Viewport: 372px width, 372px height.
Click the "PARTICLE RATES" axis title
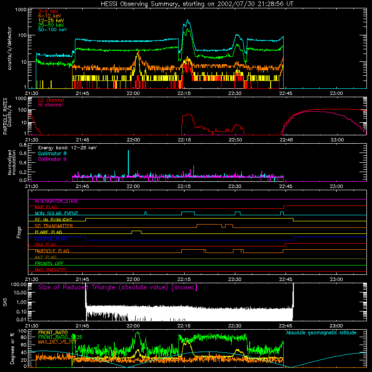point(5,116)
